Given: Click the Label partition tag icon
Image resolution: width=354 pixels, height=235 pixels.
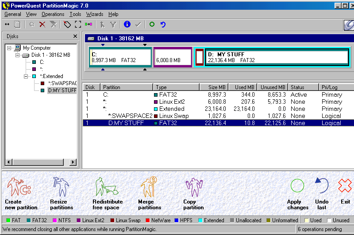Looking at the screenshot, I should pos(67,24).
